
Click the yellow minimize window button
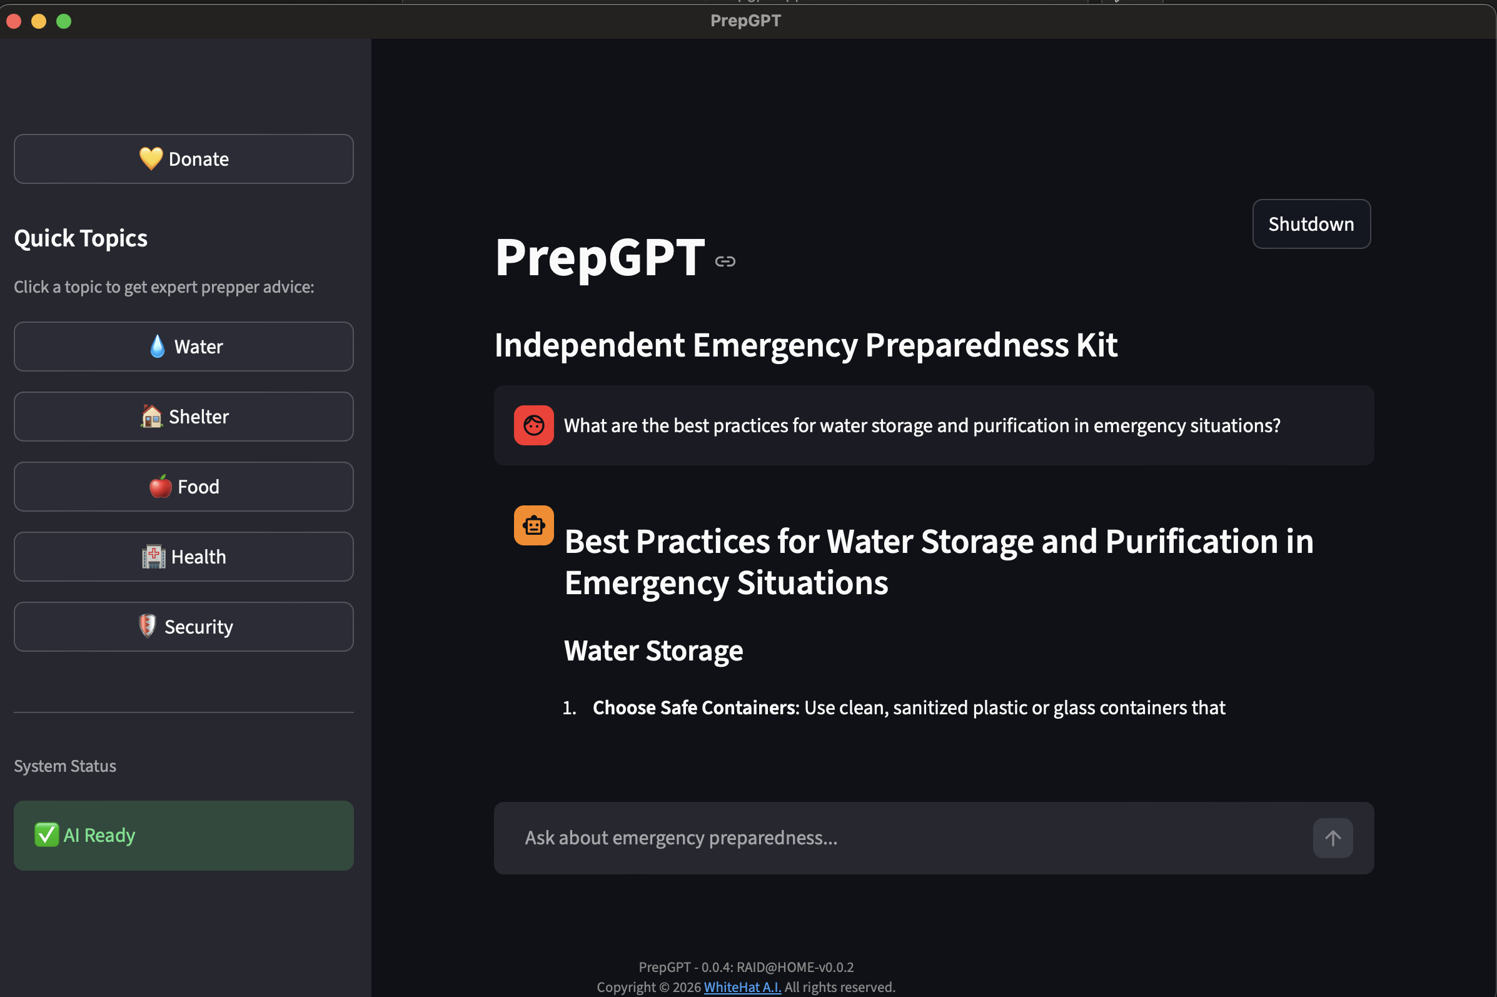tap(39, 21)
